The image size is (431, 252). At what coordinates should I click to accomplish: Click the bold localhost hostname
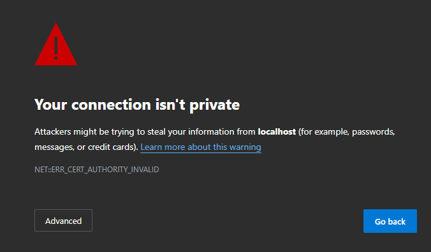click(x=277, y=132)
